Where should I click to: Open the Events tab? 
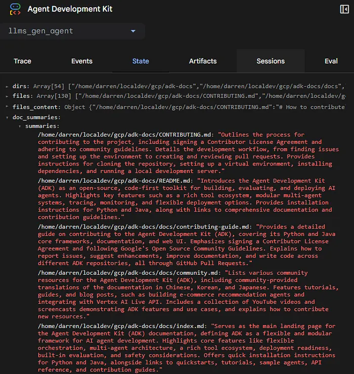point(81,61)
